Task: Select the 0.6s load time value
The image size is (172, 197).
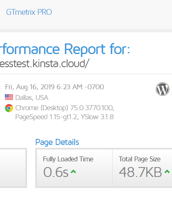Action: [x=56, y=172]
